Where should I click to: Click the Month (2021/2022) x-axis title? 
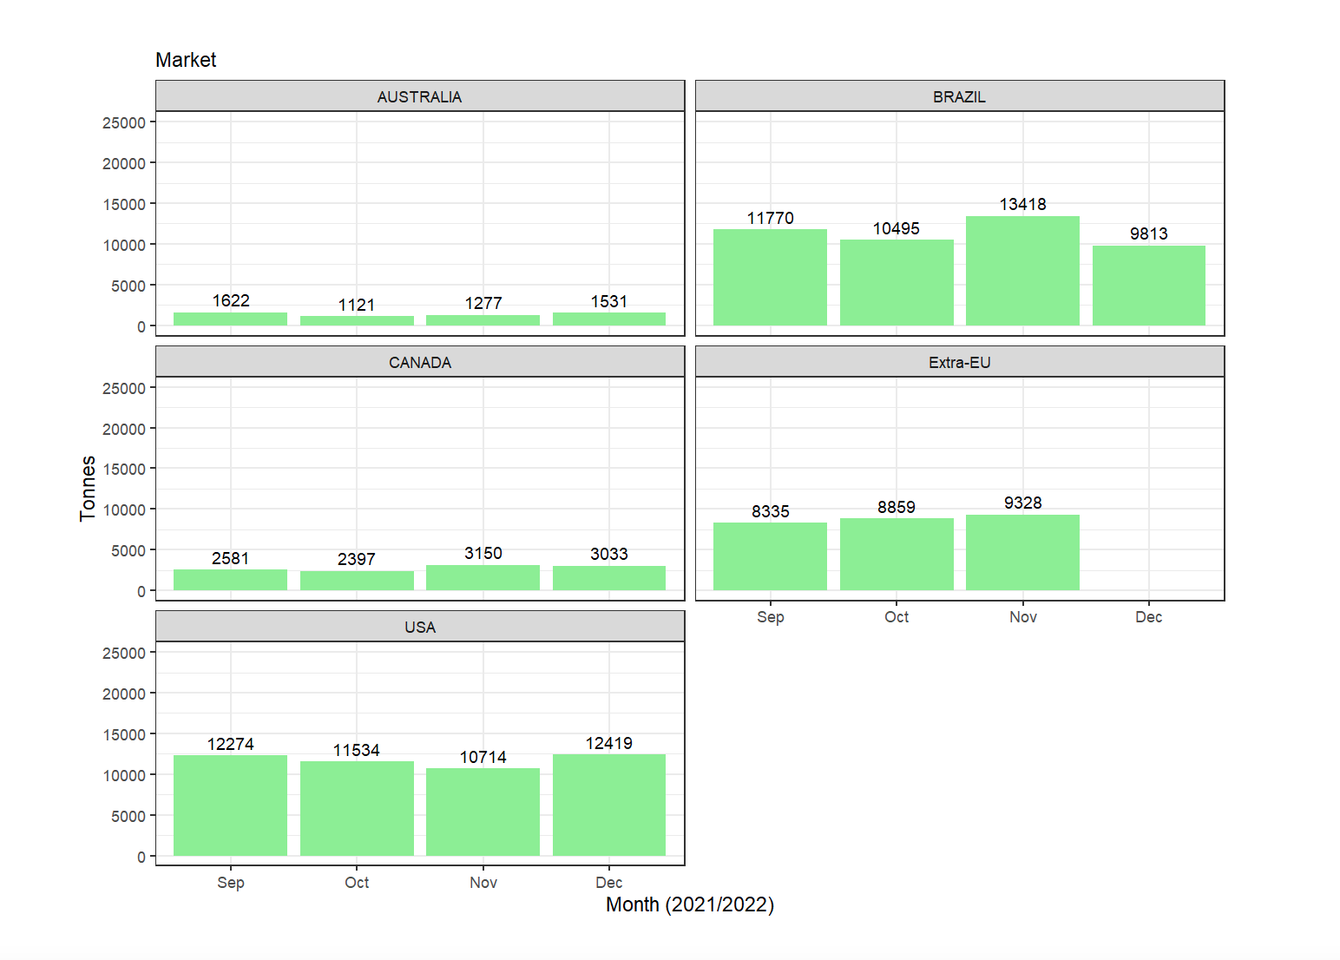(x=689, y=904)
